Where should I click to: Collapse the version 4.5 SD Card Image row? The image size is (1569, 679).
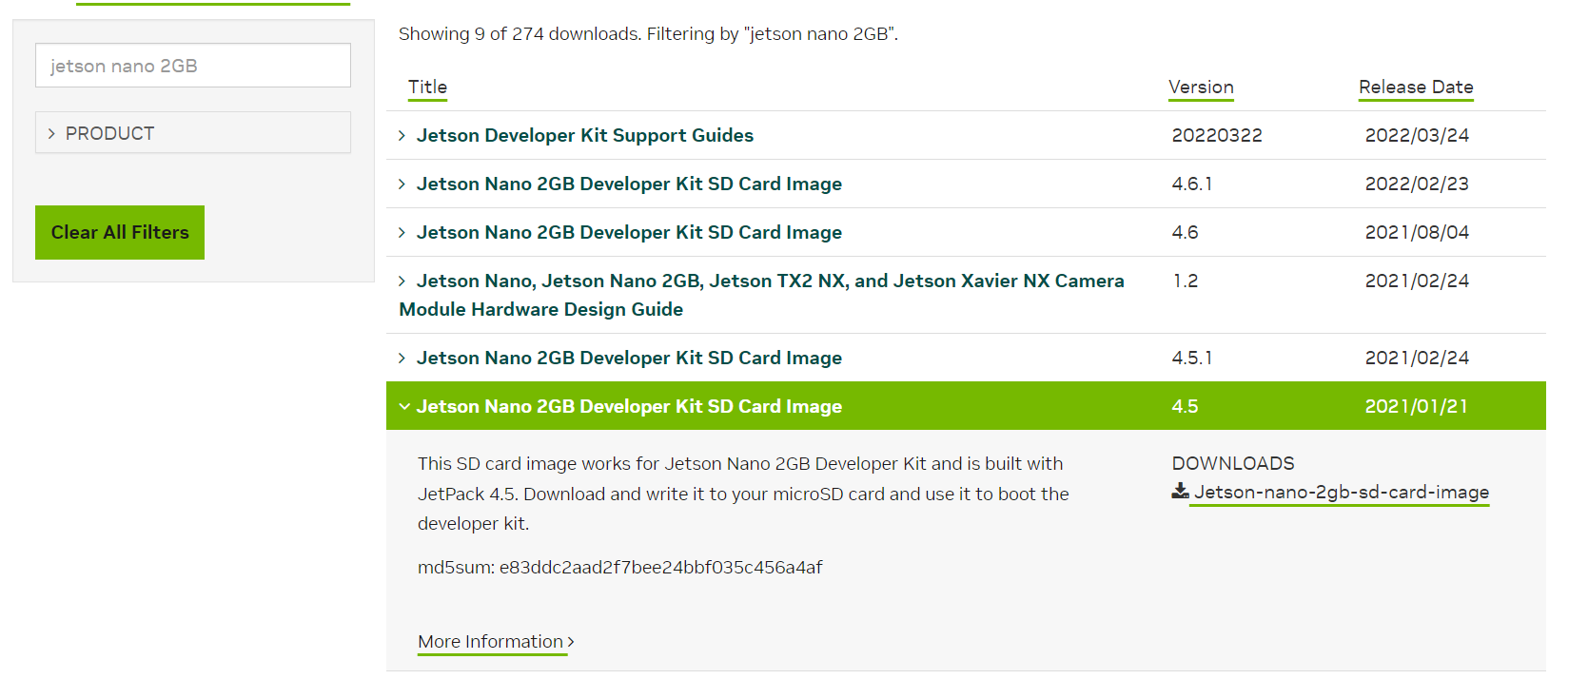click(x=404, y=407)
